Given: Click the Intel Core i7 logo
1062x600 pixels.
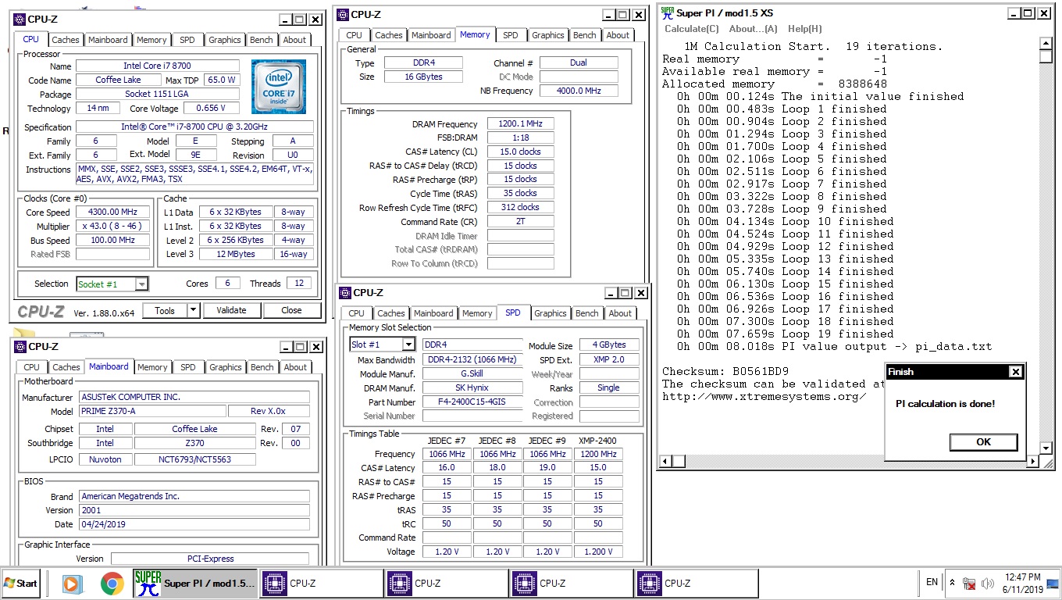Looking at the screenshot, I should [279, 87].
